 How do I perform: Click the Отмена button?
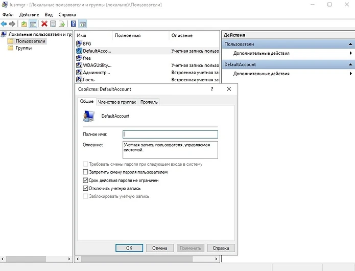(x=160, y=248)
